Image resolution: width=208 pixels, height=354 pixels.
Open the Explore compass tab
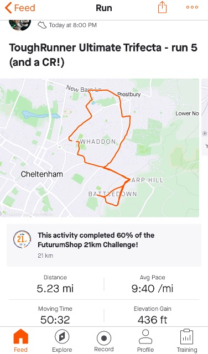coord(62,341)
